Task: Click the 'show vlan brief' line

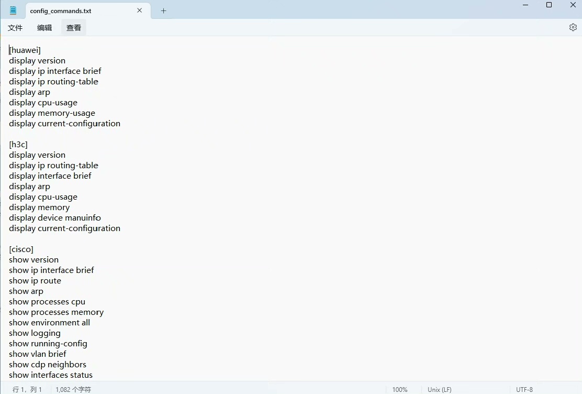Action: tap(38, 354)
